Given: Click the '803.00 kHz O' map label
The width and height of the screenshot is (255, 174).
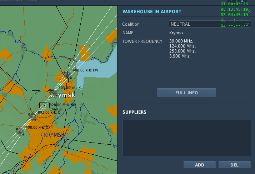Looking at the screenshot, I should (x=49, y=113).
